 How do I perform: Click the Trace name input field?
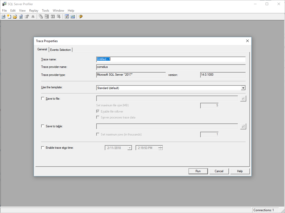pyautogui.click(x=171, y=59)
